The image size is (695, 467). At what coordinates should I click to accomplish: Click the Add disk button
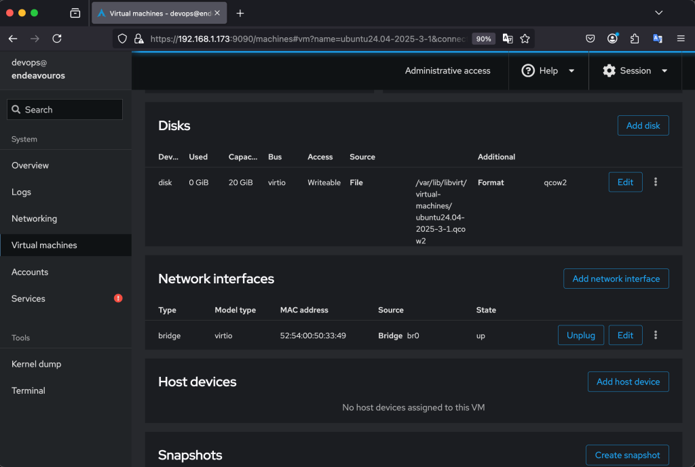643,125
